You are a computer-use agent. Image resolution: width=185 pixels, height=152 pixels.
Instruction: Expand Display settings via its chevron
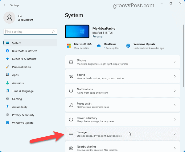(x=175, y=62)
